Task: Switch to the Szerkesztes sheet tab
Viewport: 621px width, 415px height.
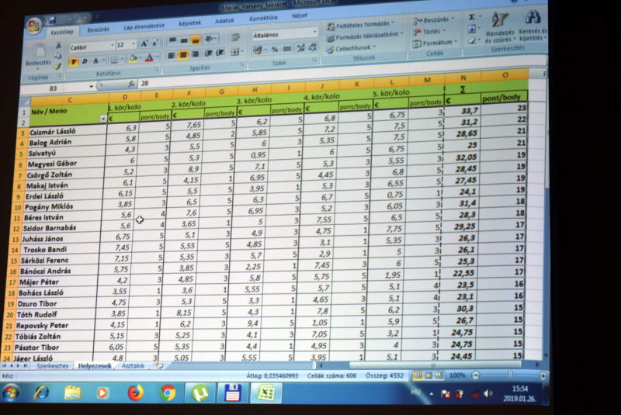Action: (52, 366)
